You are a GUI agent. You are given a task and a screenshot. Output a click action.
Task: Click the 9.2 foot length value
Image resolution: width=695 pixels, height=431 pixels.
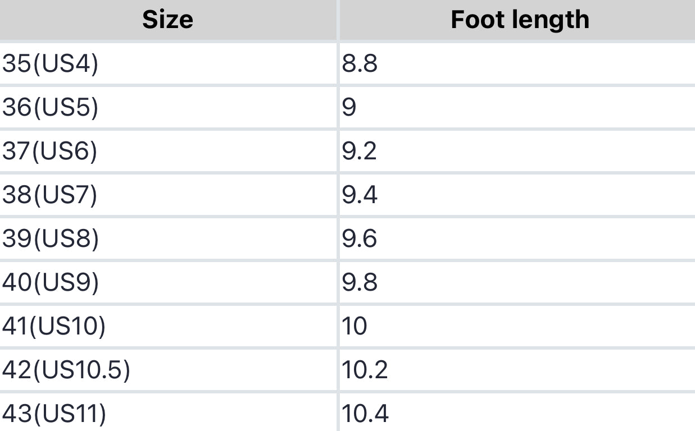point(360,152)
